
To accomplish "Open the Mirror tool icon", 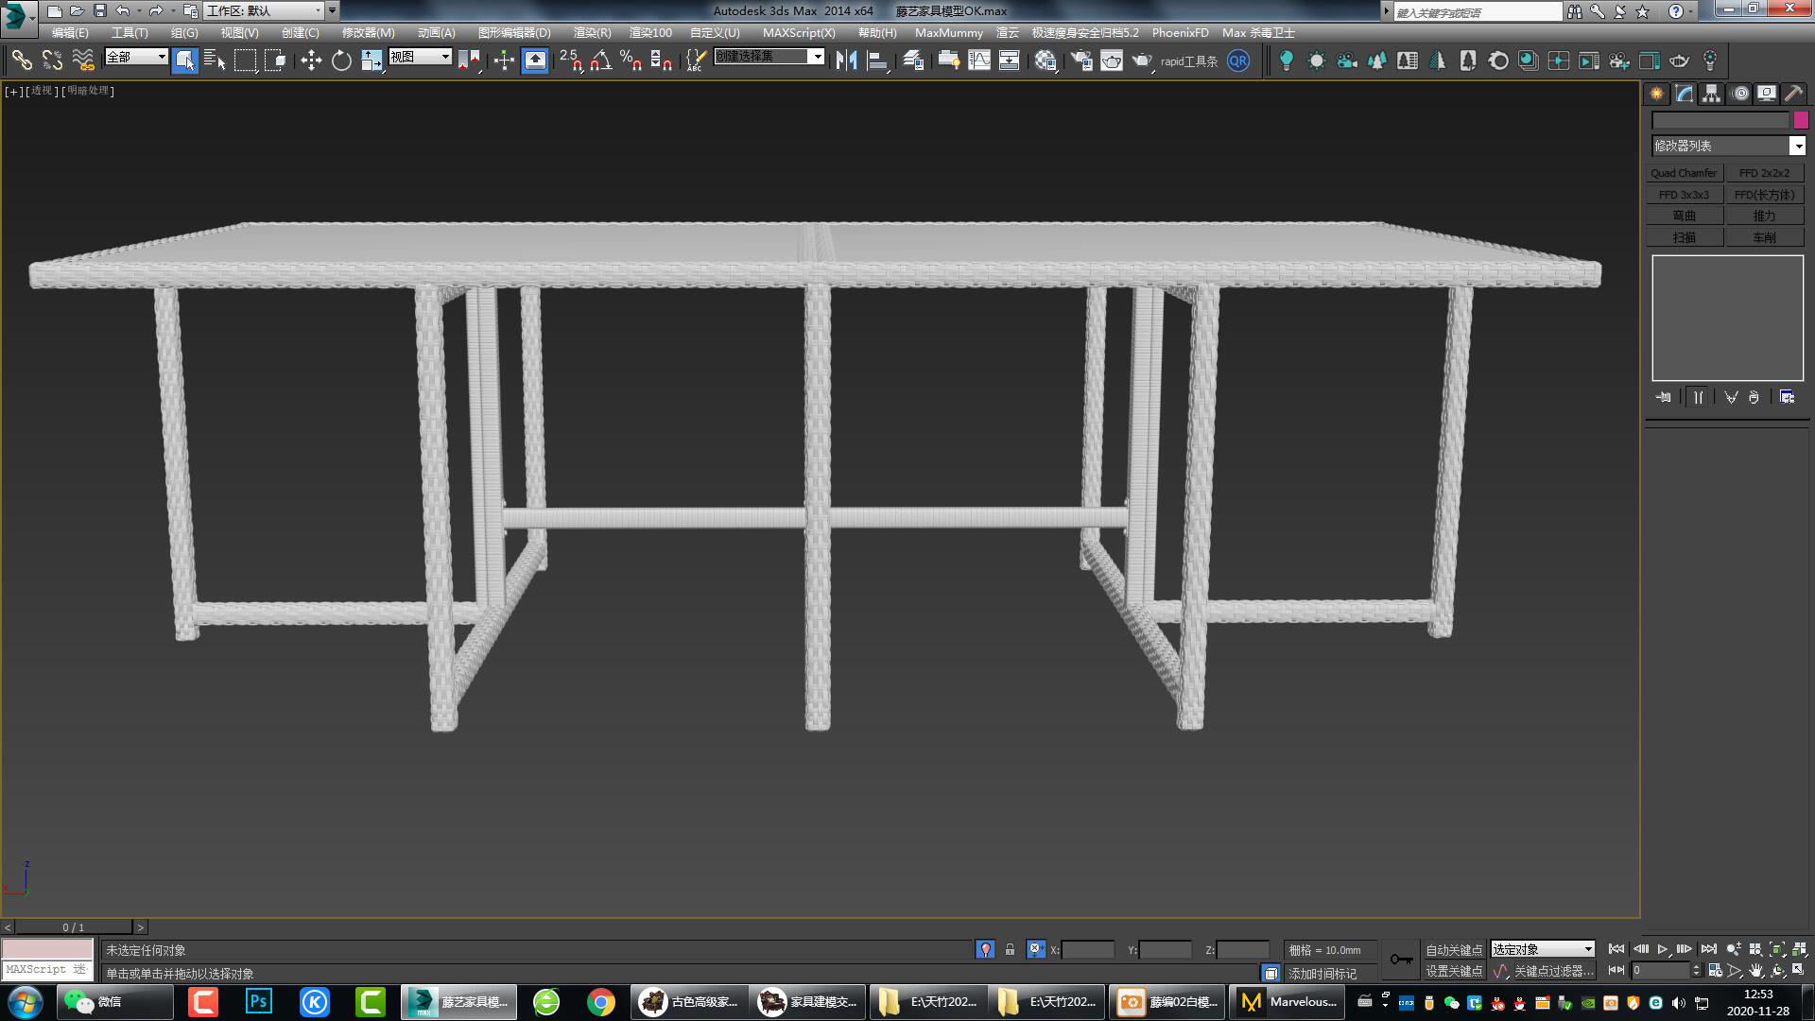I will click(846, 60).
